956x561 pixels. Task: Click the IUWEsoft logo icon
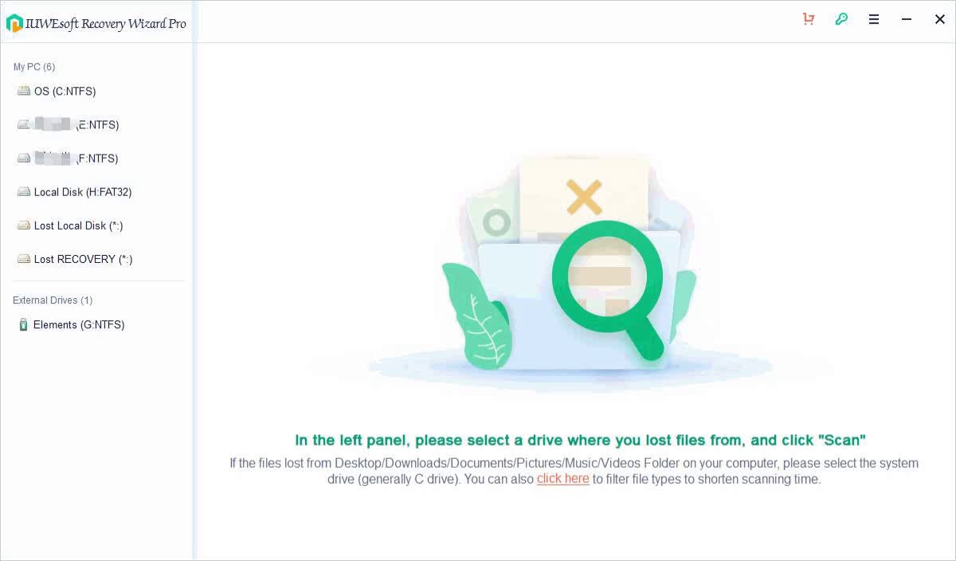14,23
